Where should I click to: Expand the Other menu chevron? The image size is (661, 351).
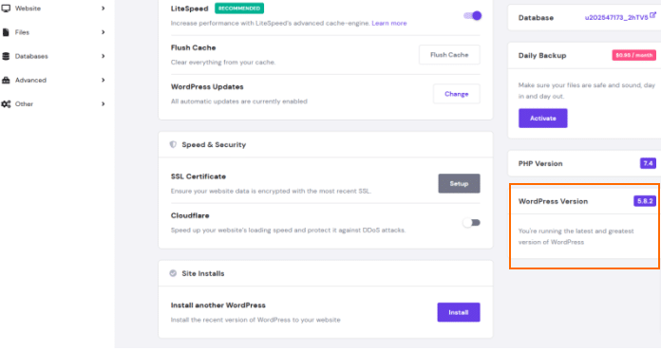coord(104,104)
